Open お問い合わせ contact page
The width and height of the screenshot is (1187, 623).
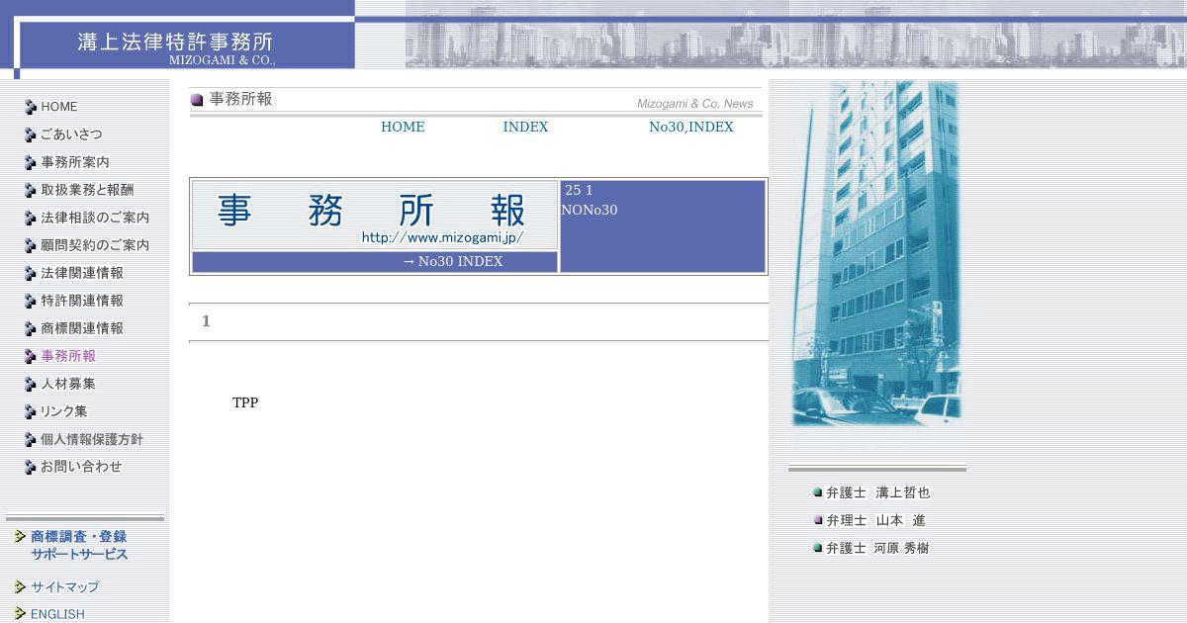pos(81,467)
